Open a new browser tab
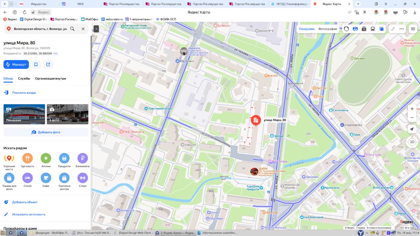Screen dimensions: 420x236 (358, 4)
